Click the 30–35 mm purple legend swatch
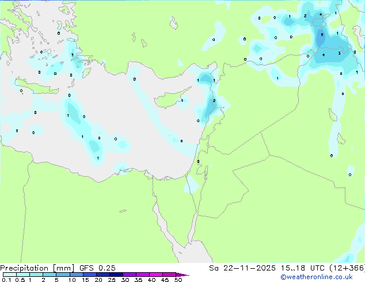365x282 pixels. click(x=130, y=275)
